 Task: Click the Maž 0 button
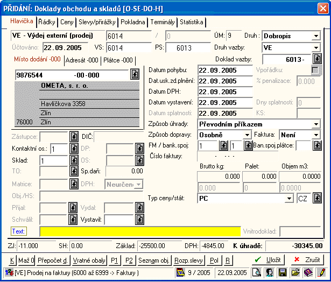coord(26,260)
